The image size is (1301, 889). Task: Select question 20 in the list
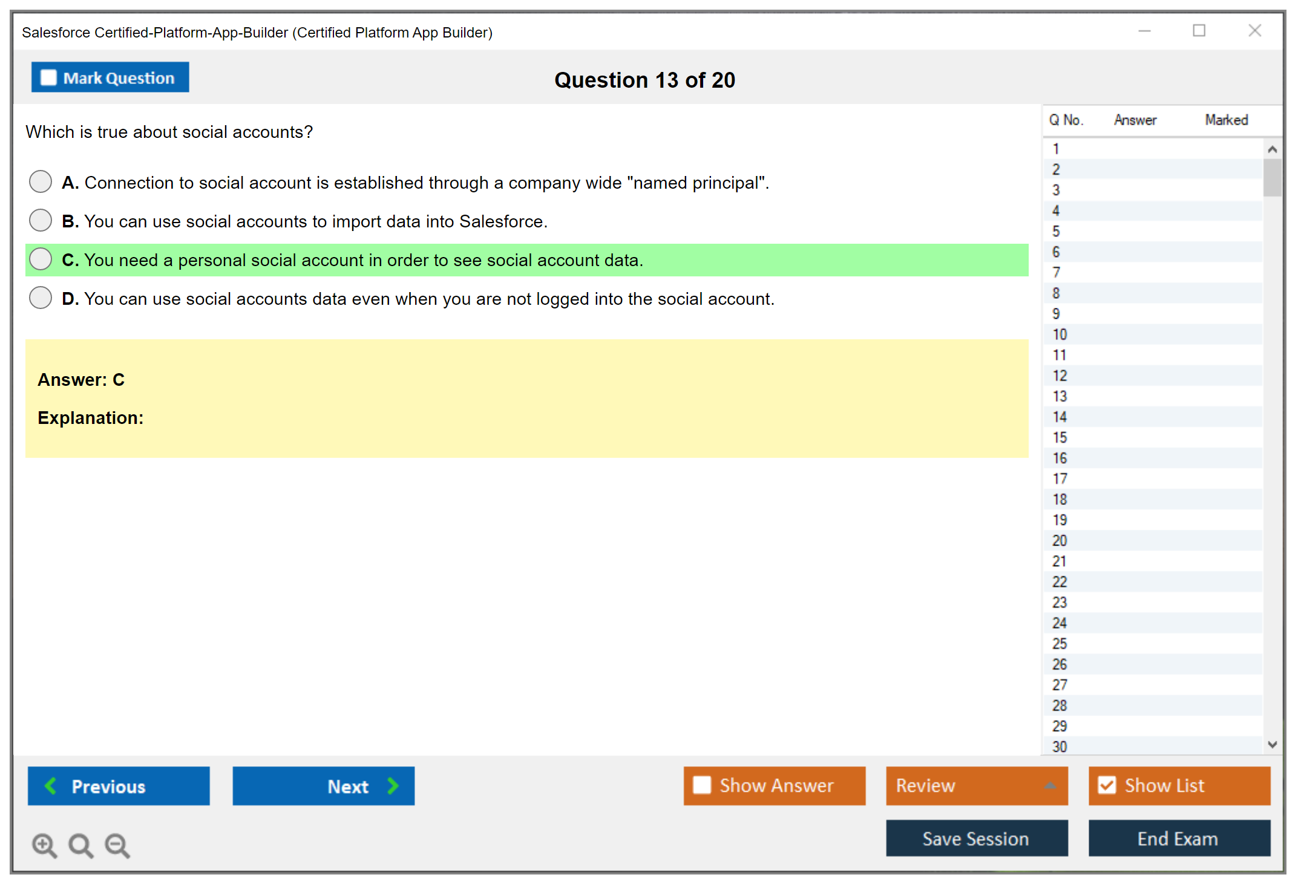1060,540
